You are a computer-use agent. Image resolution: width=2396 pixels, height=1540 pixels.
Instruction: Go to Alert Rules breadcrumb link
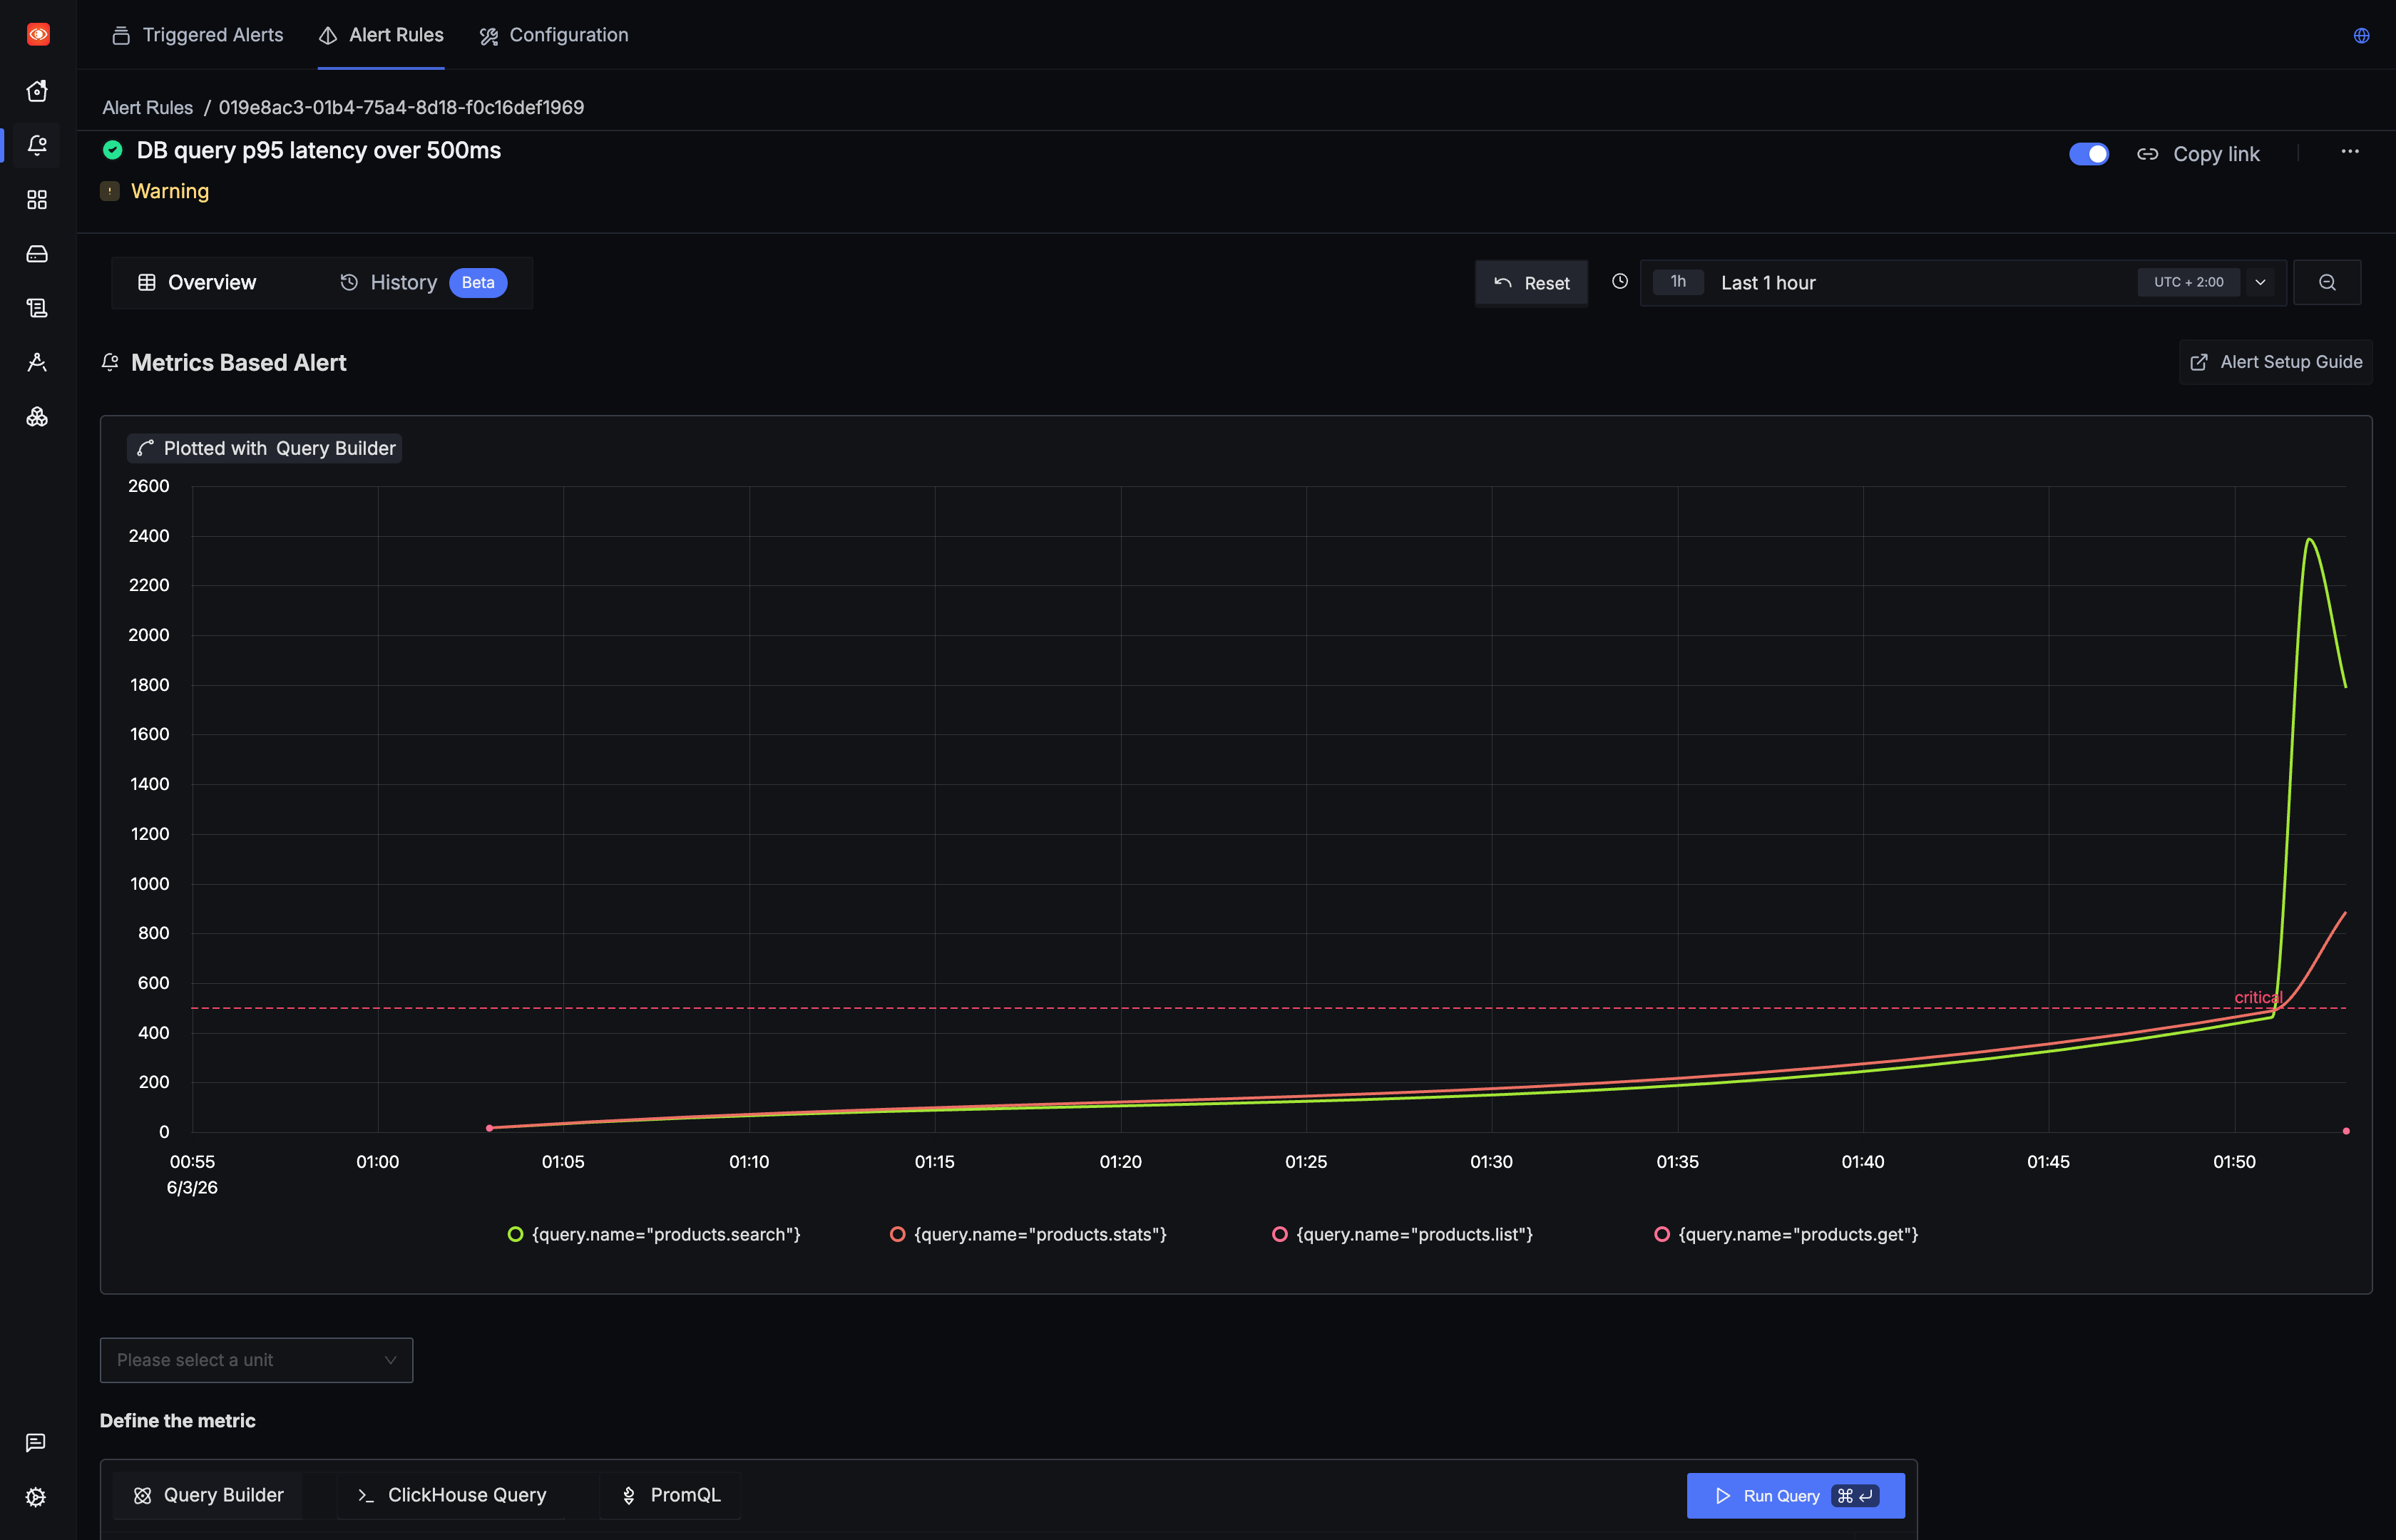147,107
